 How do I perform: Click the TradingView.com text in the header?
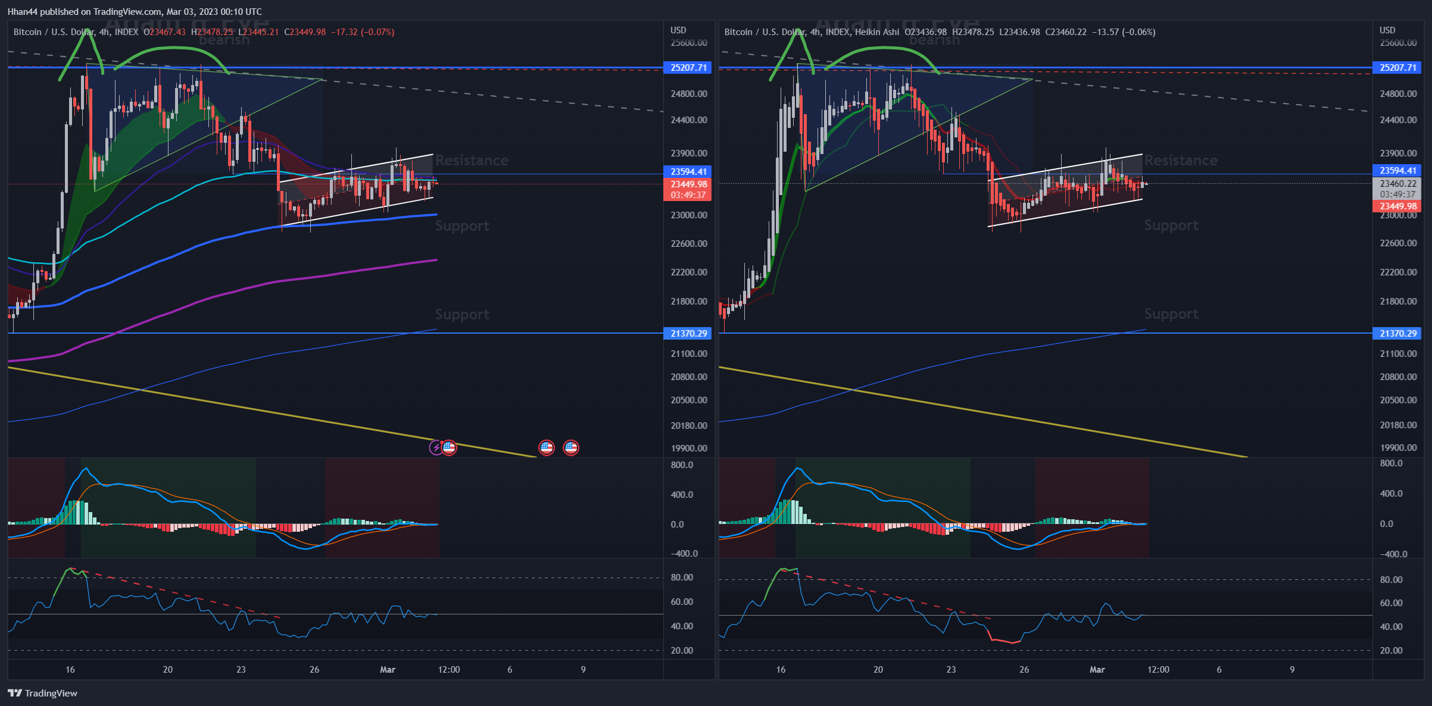click(x=127, y=11)
